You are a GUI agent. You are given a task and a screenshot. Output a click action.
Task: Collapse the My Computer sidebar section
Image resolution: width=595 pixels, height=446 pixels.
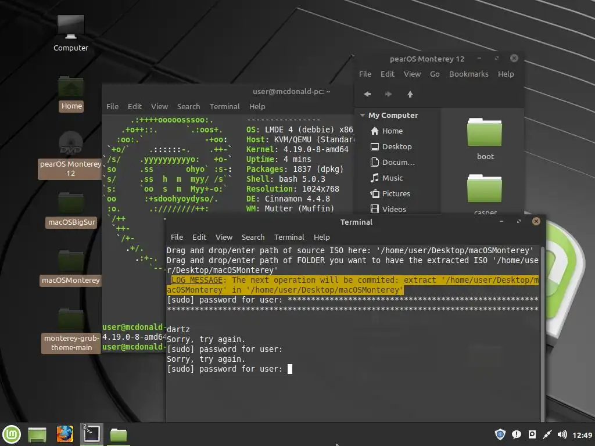pos(363,116)
